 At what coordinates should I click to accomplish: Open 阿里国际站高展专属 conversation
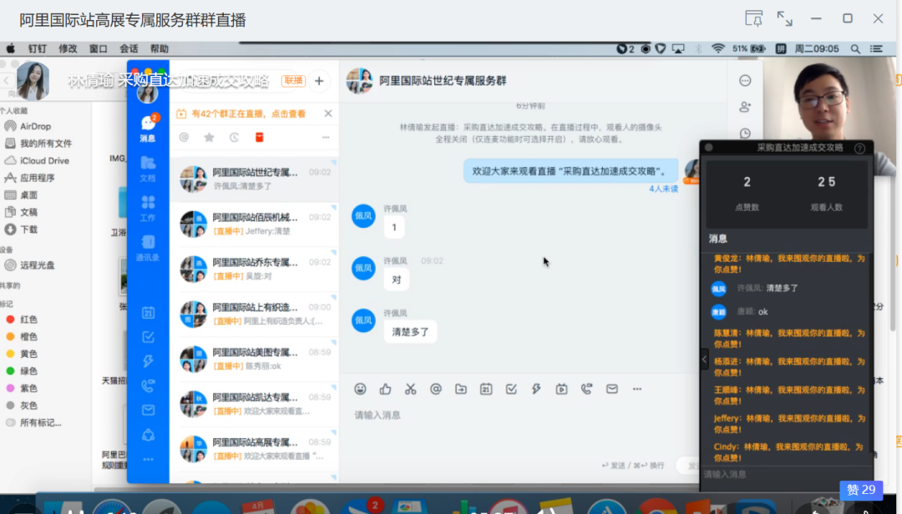[254, 449]
